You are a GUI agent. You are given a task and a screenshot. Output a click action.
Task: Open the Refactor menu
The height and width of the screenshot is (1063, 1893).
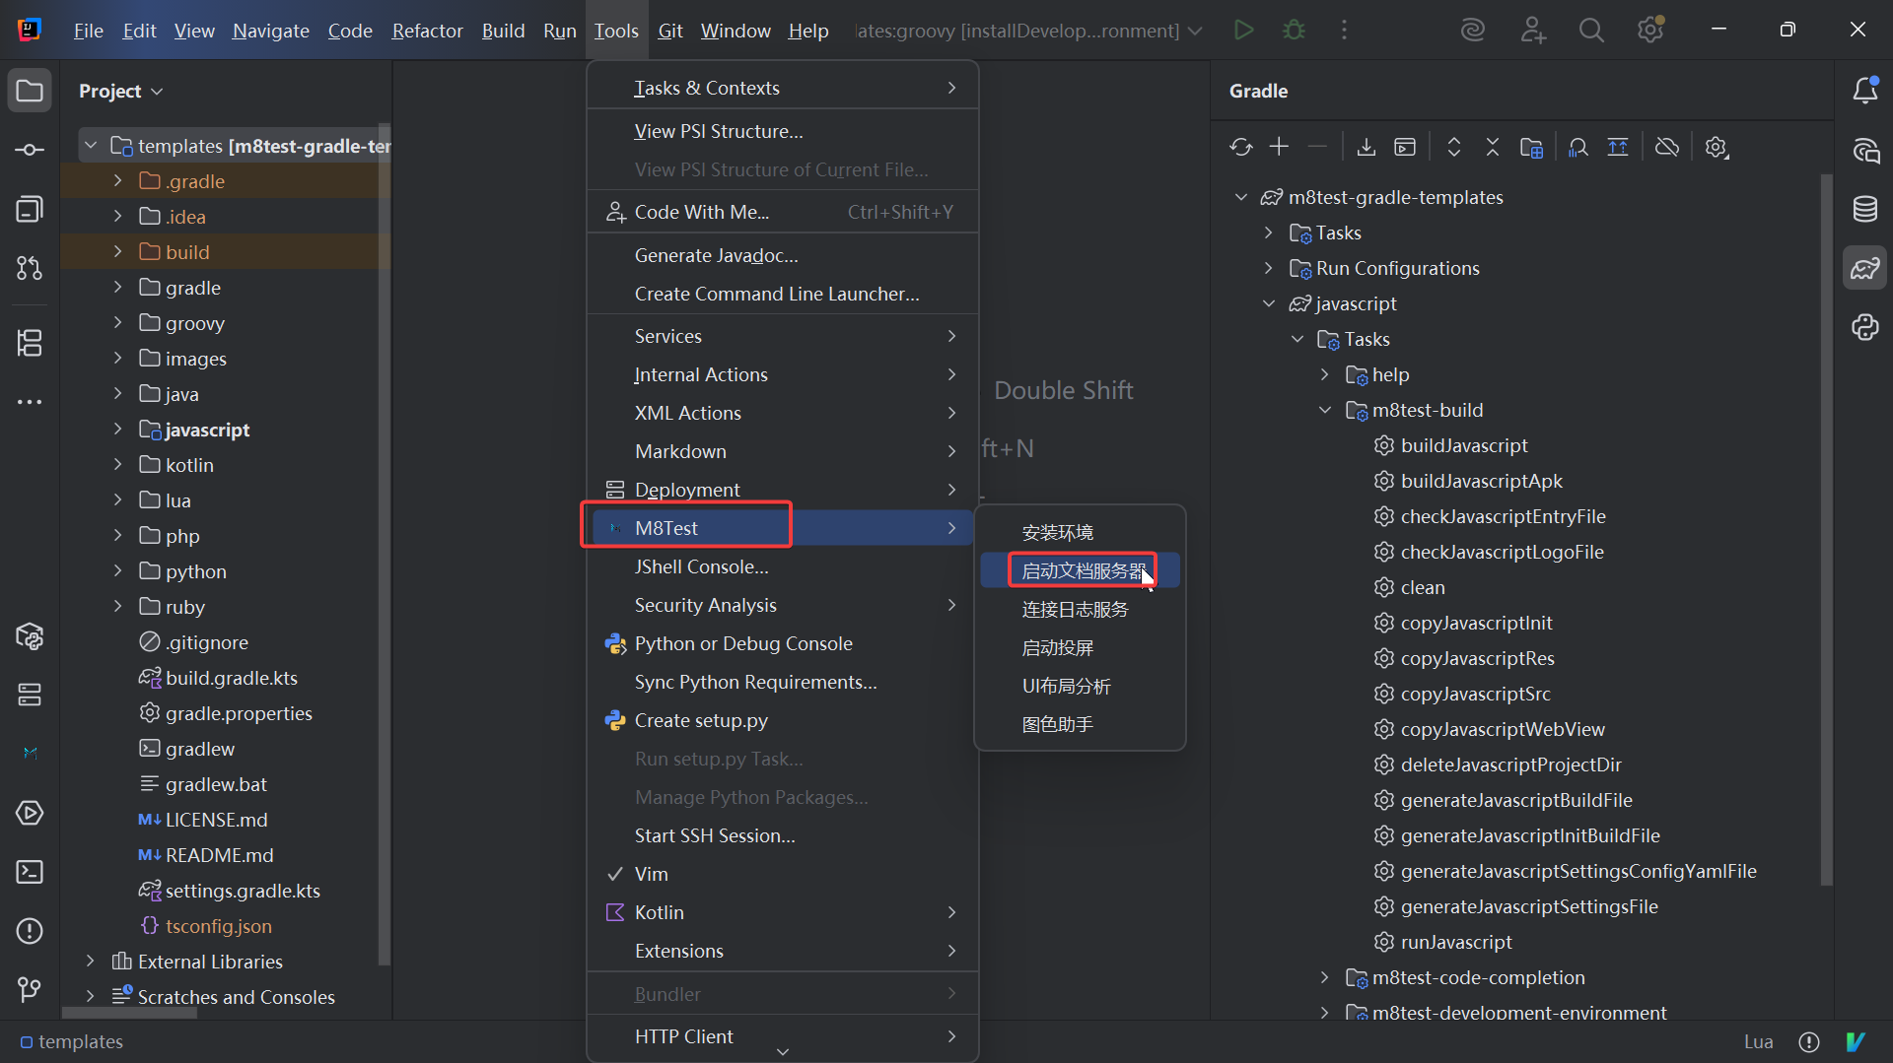(x=427, y=31)
